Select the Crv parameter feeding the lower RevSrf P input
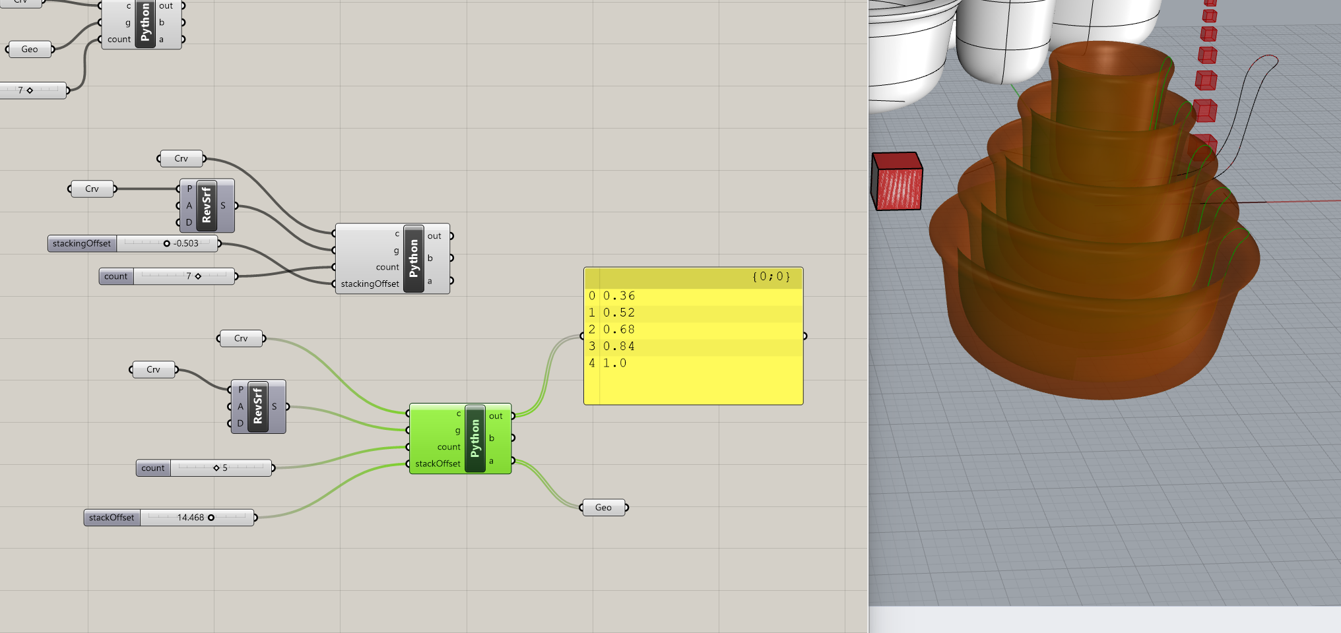Viewport: 1341px width, 633px height. click(153, 369)
